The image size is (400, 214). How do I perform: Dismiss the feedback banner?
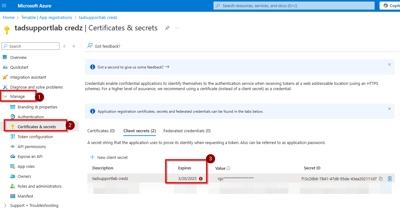[389, 64]
